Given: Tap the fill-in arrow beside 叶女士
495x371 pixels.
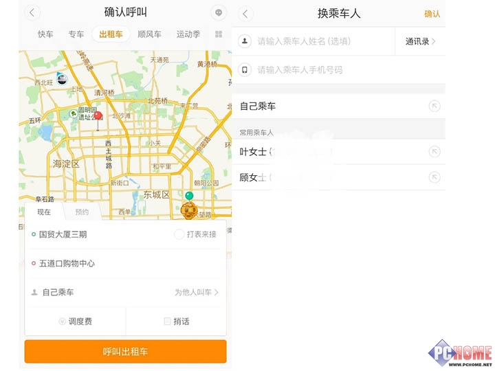Looking at the screenshot, I should click(434, 152).
